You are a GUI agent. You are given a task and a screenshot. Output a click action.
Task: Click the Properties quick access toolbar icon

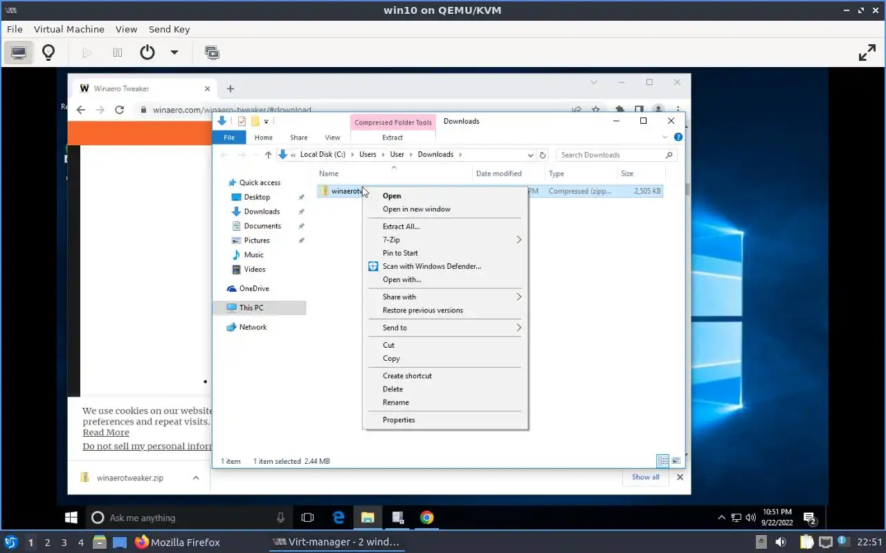coord(242,121)
